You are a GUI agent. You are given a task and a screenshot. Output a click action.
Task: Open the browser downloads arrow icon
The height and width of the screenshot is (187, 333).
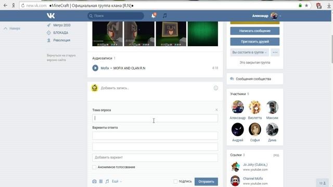329,6
